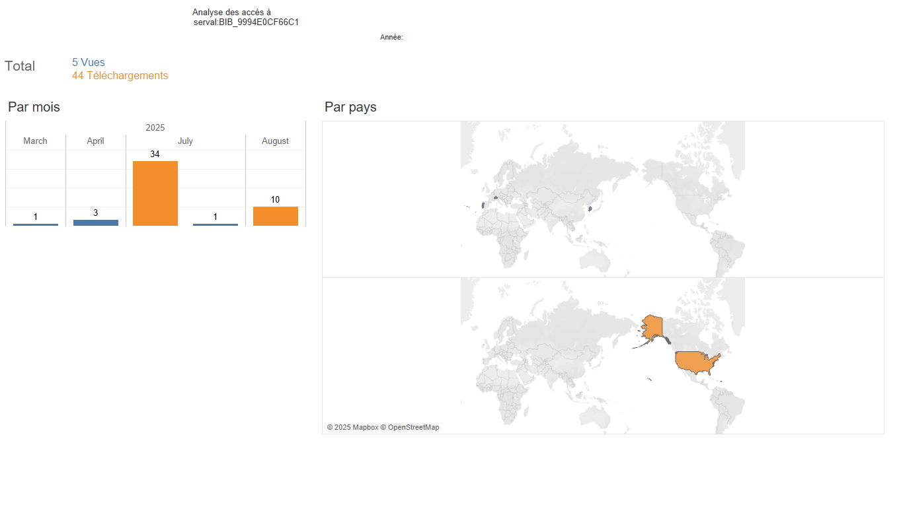Click the August column header
Screen dimensions: 903x507
(x=276, y=141)
